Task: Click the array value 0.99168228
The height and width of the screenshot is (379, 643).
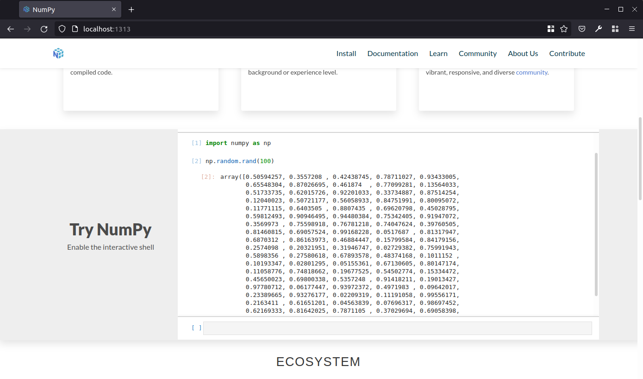Action: pos(351,232)
